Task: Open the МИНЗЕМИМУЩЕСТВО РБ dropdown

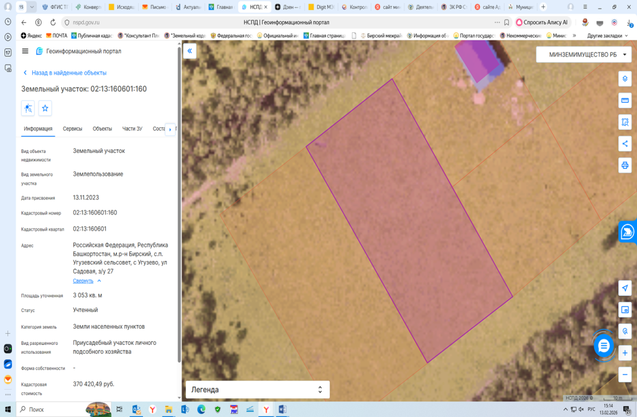Action: coord(583,55)
